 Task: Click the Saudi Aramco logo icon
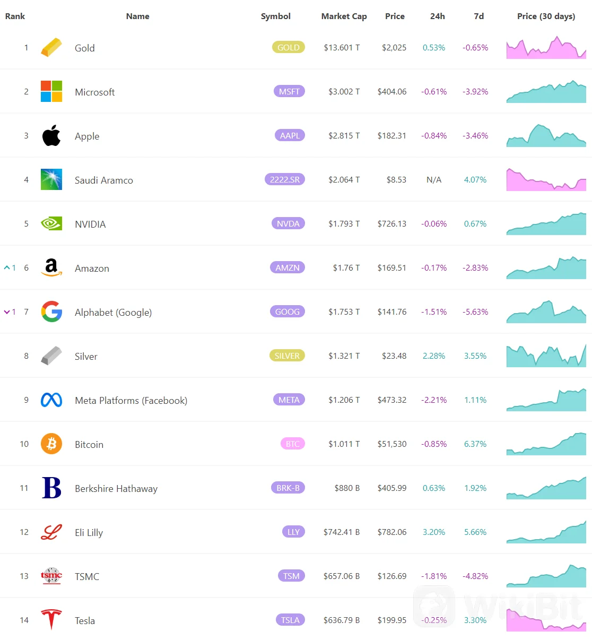click(51, 179)
